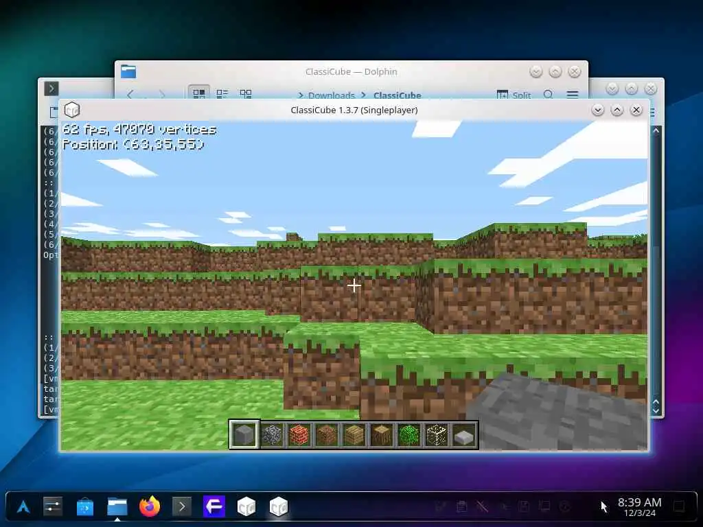The height and width of the screenshot is (527, 703).
Task: Select the stone block in the hotbar
Action: 244,434
